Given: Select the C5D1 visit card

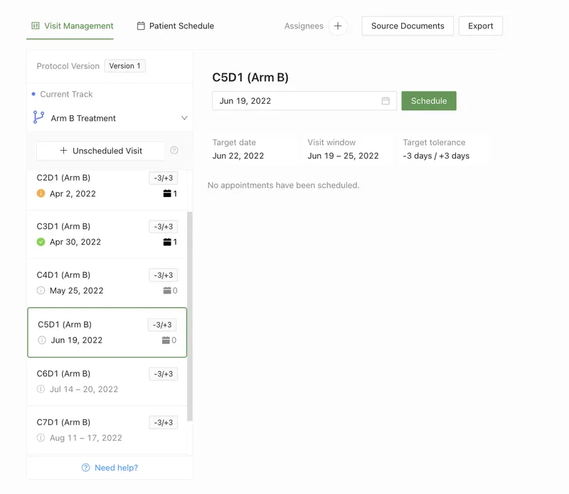Looking at the screenshot, I should tap(107, 332).
